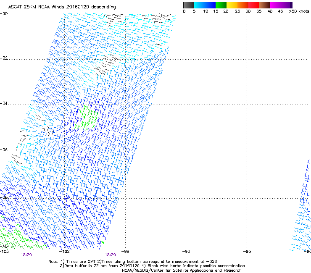Click the purple '15:20' time near -105
The width and height of the screenshot is (311, 273).
(x=26, y=255)
